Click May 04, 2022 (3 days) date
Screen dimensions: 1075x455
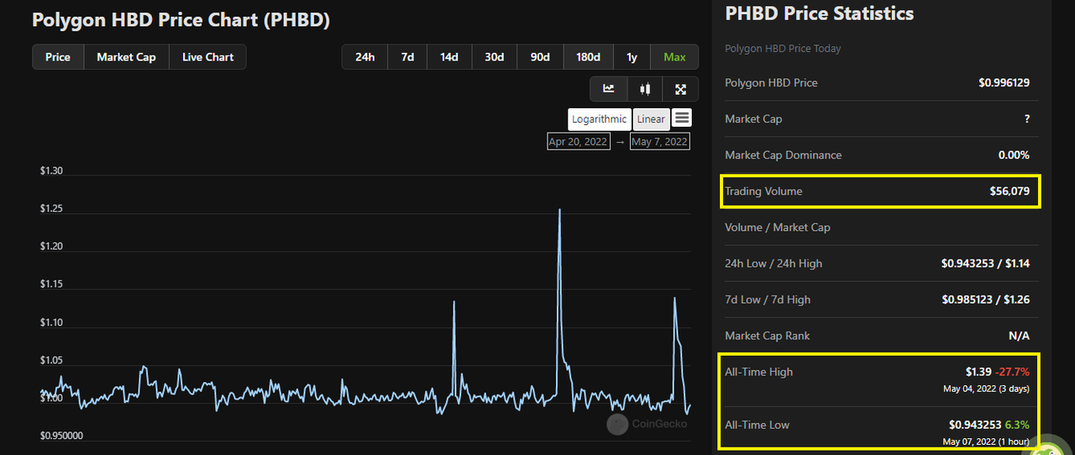pyautogui.click(x=986, y=389)
